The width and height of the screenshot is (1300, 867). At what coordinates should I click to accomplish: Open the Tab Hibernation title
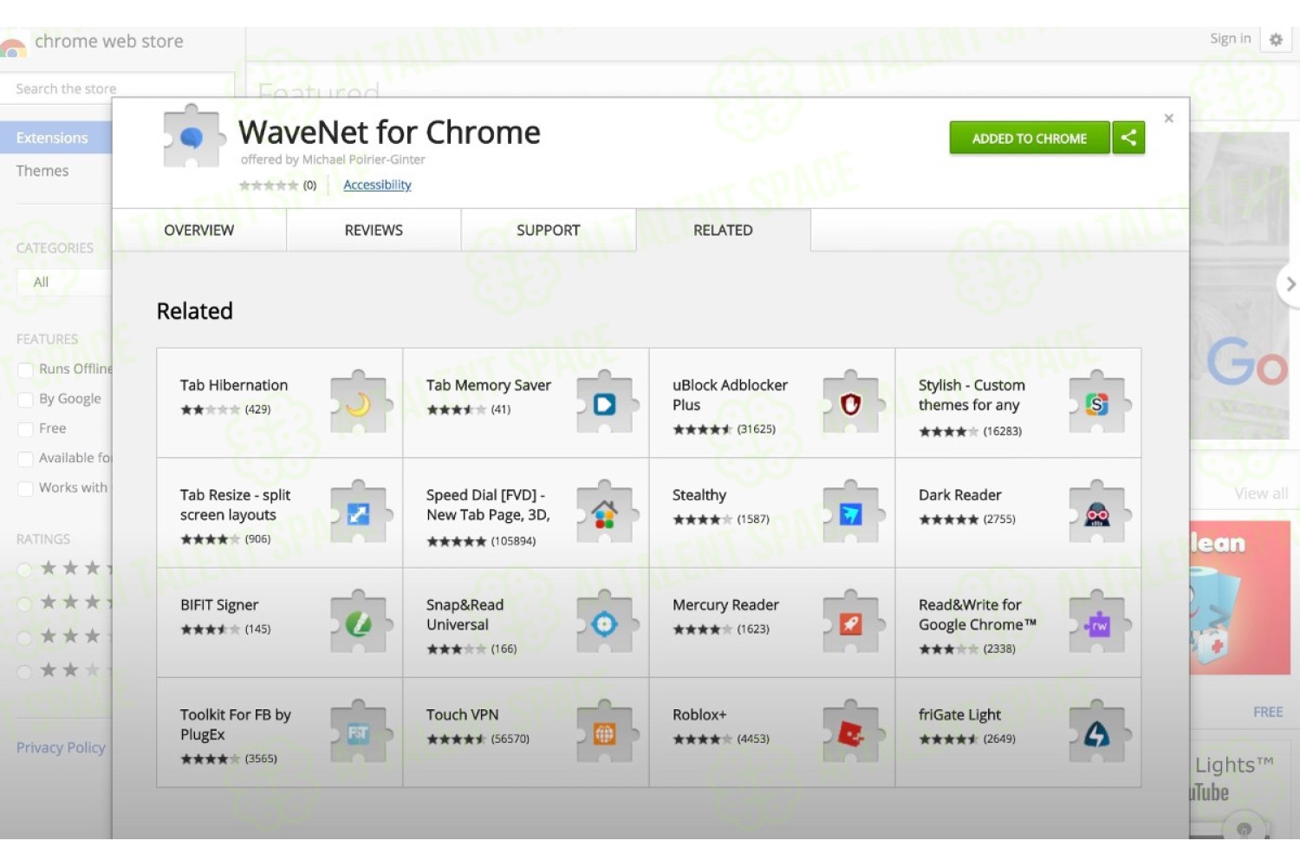(234, 385)
